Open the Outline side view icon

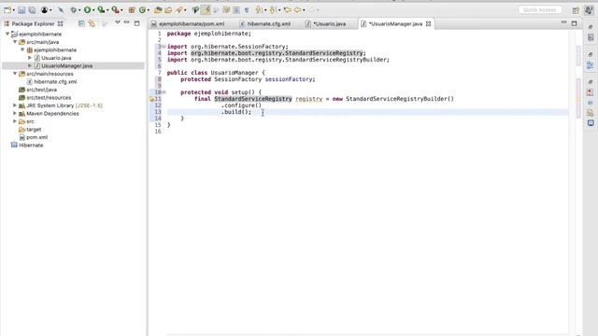pos(591,65)
